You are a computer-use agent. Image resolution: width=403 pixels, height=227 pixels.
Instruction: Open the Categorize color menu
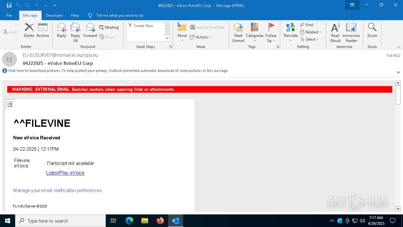[x=254, y=32]
